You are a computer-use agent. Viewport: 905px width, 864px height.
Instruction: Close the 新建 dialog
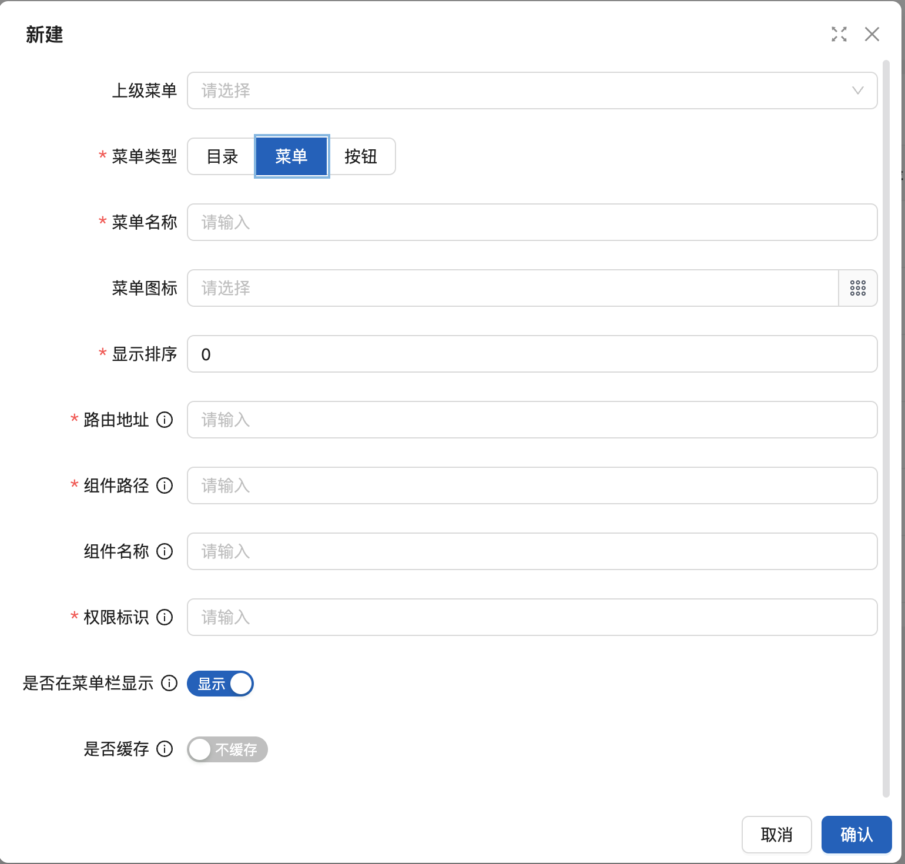coord(872,35)
